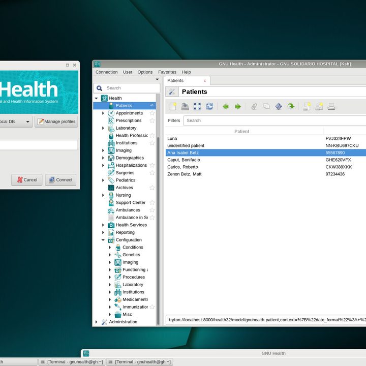This screenshot has width=366, height=366.
Task: Click the GNU Health window title icon
Action: 97,64
